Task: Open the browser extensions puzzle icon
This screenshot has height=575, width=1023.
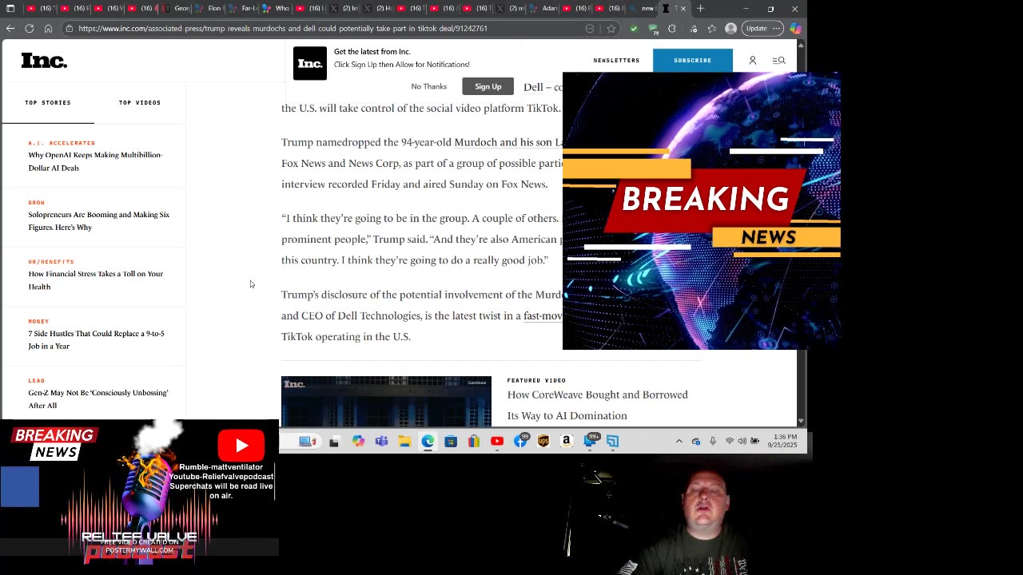Action: pos(671,28)
